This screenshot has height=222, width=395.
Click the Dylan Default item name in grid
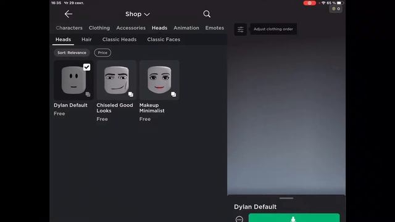click(70, 105)
